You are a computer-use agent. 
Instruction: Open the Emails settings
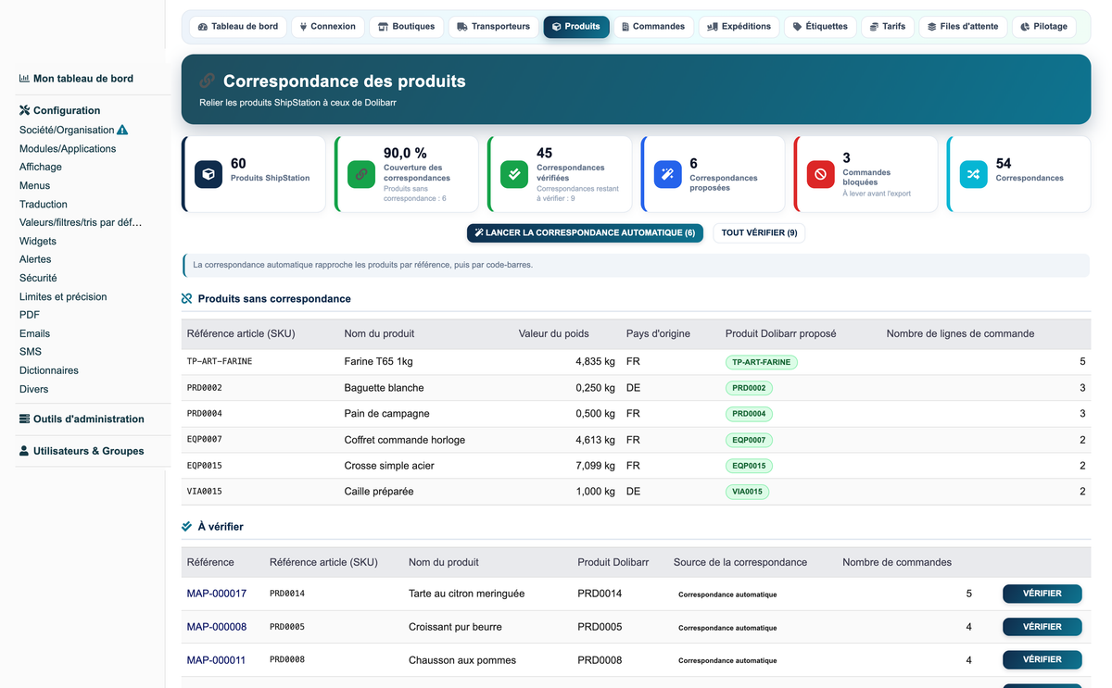click(35, 333)
